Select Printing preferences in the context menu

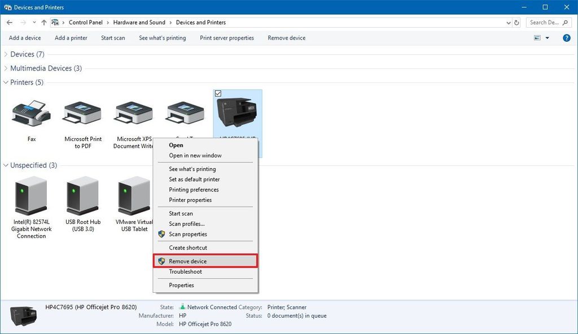(x=195, y=190)
